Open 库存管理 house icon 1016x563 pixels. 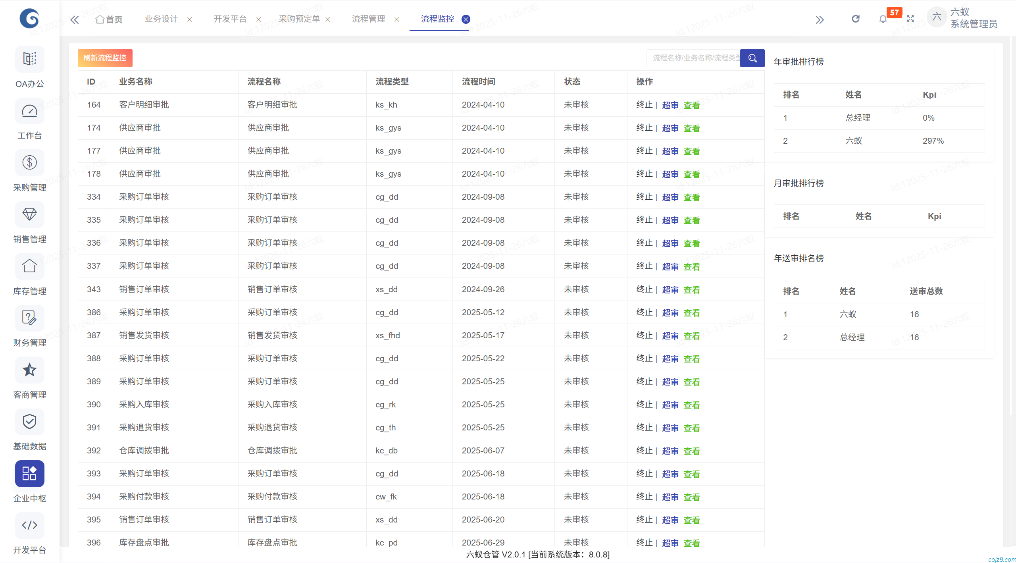pos(29,266)
